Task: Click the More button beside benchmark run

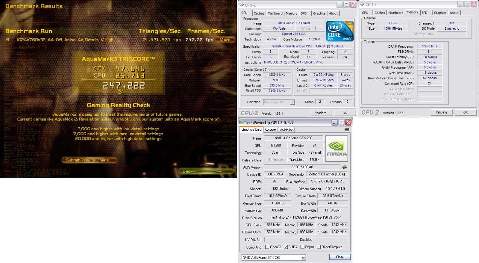Action: click(225, 40)
